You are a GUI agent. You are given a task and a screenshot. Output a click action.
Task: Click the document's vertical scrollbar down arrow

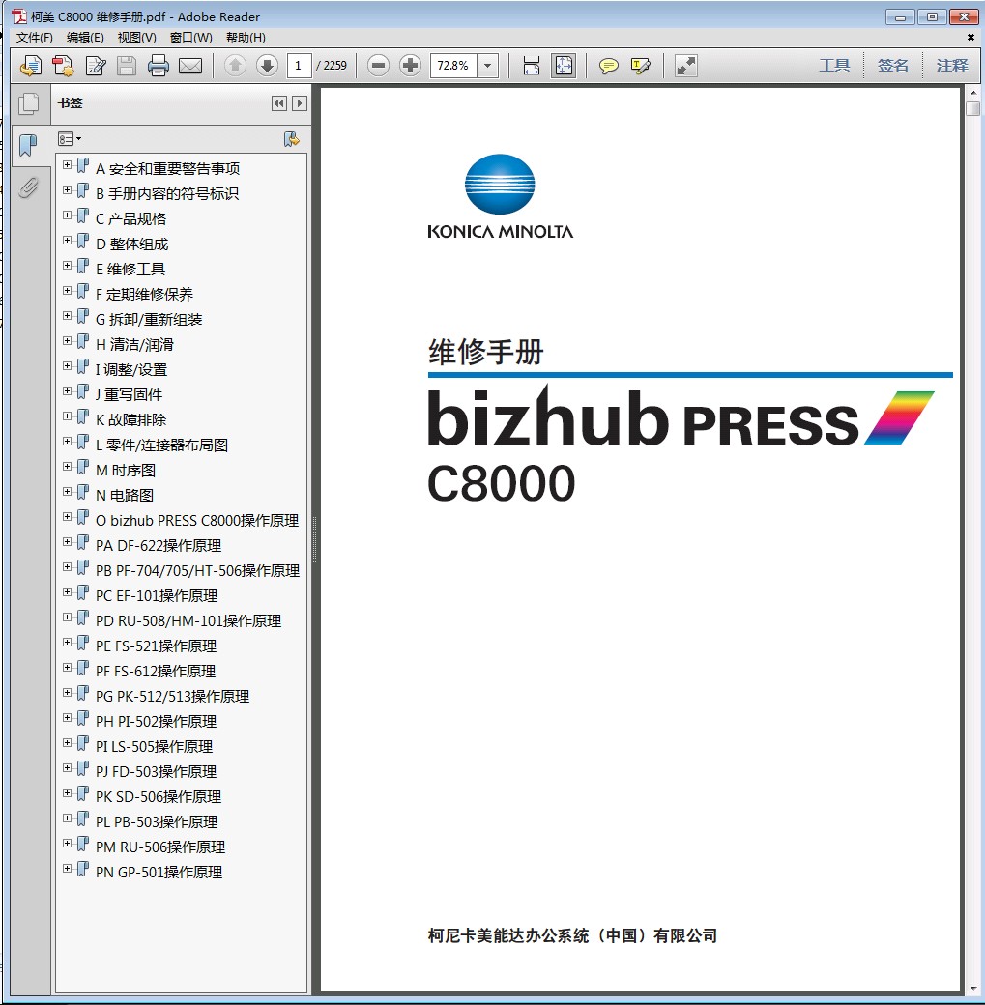972,988
